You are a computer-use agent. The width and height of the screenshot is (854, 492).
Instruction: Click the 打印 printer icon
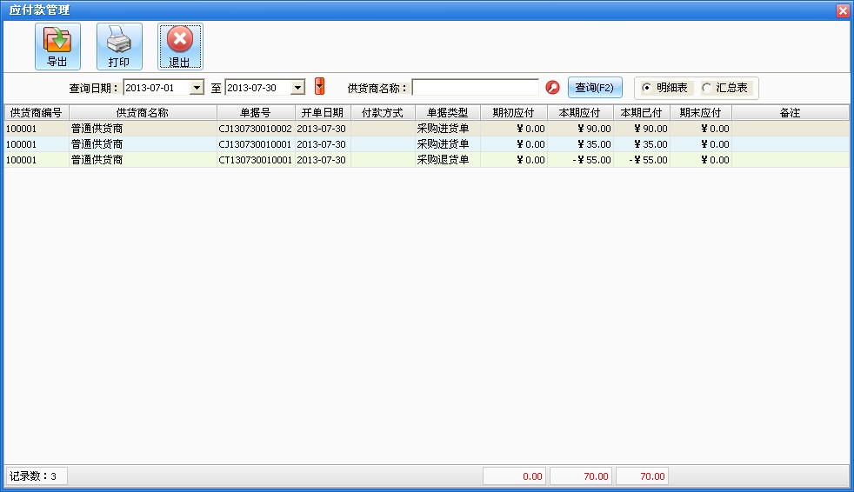point(119,46)
